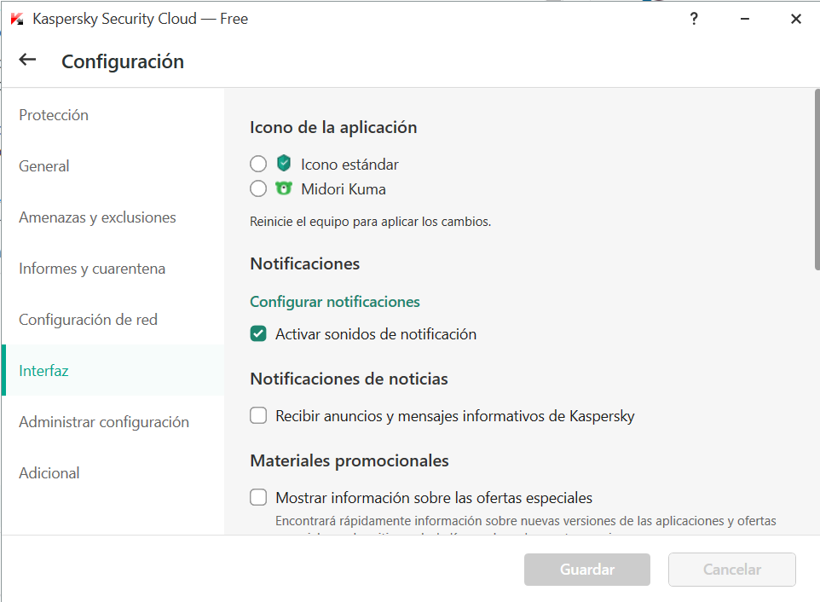Open Administrar configuración section

pyautogui.click(x=104, y=422)
